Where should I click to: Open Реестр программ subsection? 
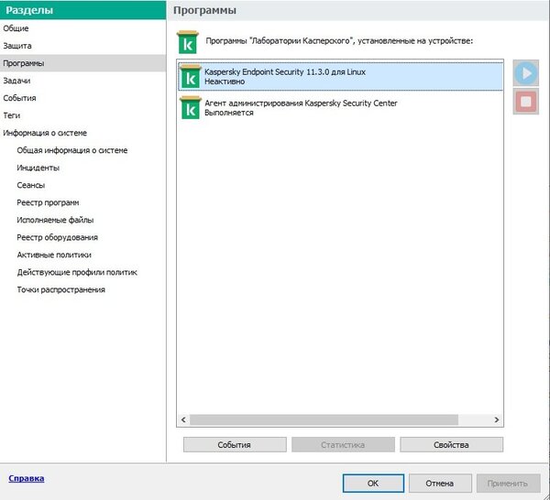(48, 202)
